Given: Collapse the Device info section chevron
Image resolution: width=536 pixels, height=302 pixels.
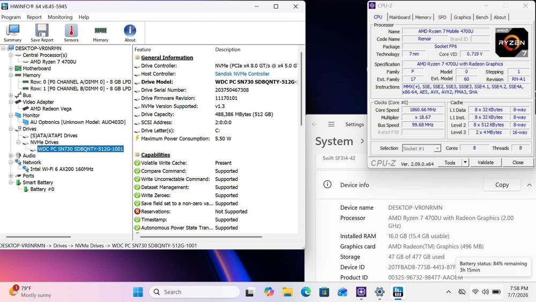Looking at the screenshot, I should (x=529, y=185).
